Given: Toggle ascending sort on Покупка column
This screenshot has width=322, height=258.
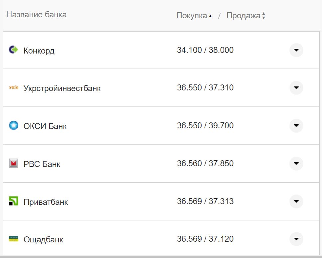Looking at the screenshot, I should click(211, 15).
